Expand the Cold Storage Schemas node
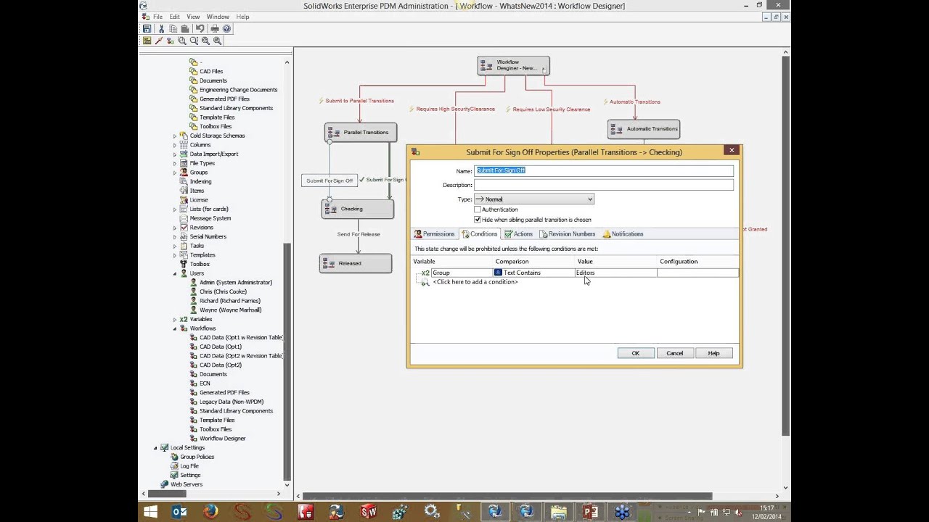The height and width of the screenshot is (522, 929). [x=175, y=136]
